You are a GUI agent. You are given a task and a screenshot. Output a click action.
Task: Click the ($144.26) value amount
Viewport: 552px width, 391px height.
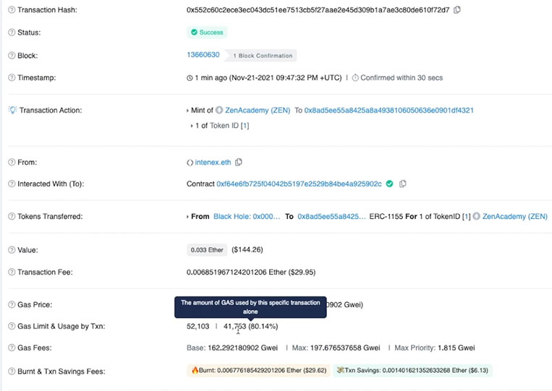point(247,249)
